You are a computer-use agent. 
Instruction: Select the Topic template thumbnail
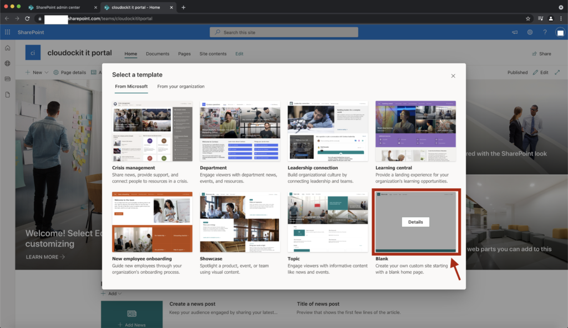tap(327, 222)
